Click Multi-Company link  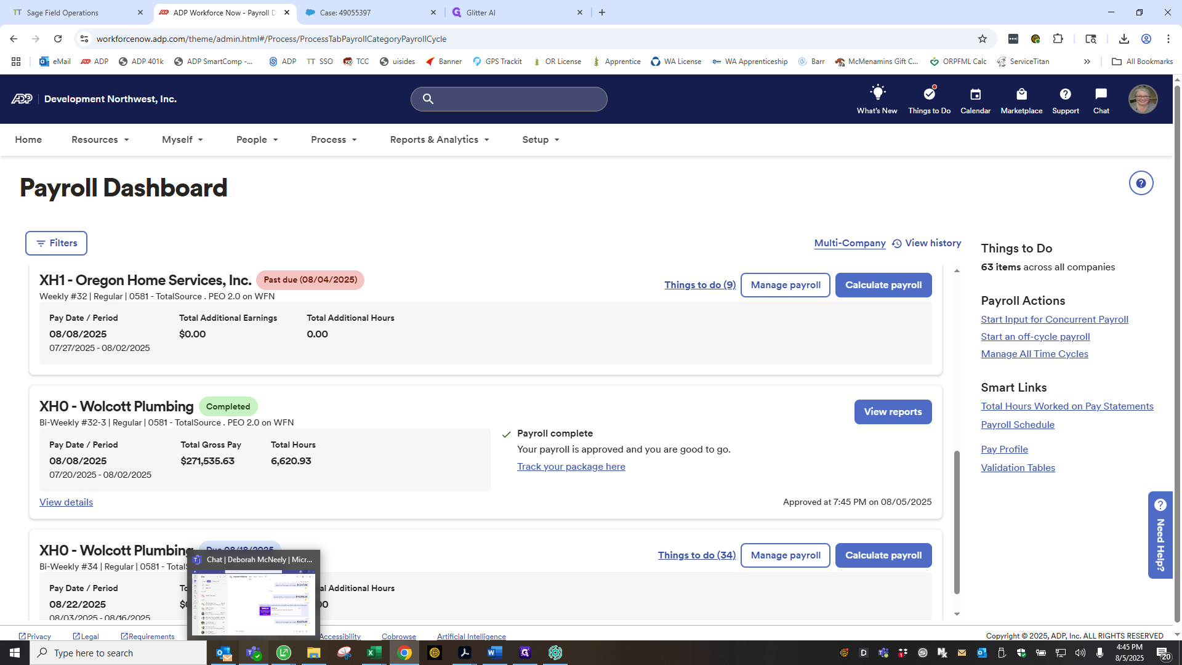pos(850,243)
